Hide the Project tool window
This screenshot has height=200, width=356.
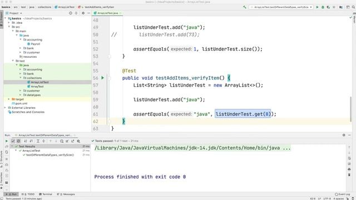(88, 13)
